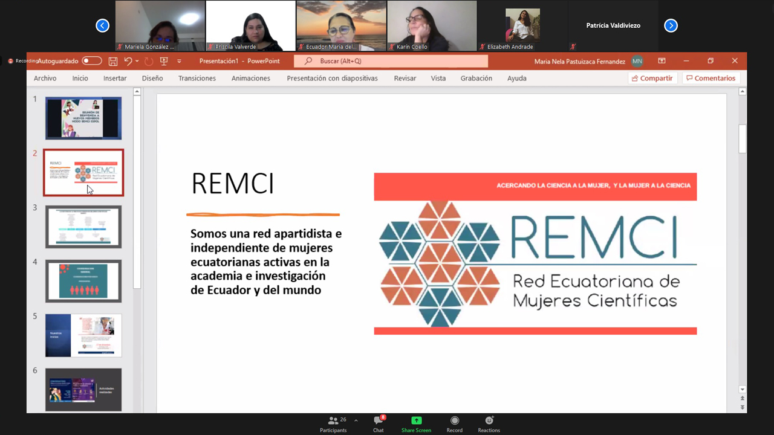This screenshot has width=774, height=435.
Task: Expand the Participants options caret
Action: point(356,420)
